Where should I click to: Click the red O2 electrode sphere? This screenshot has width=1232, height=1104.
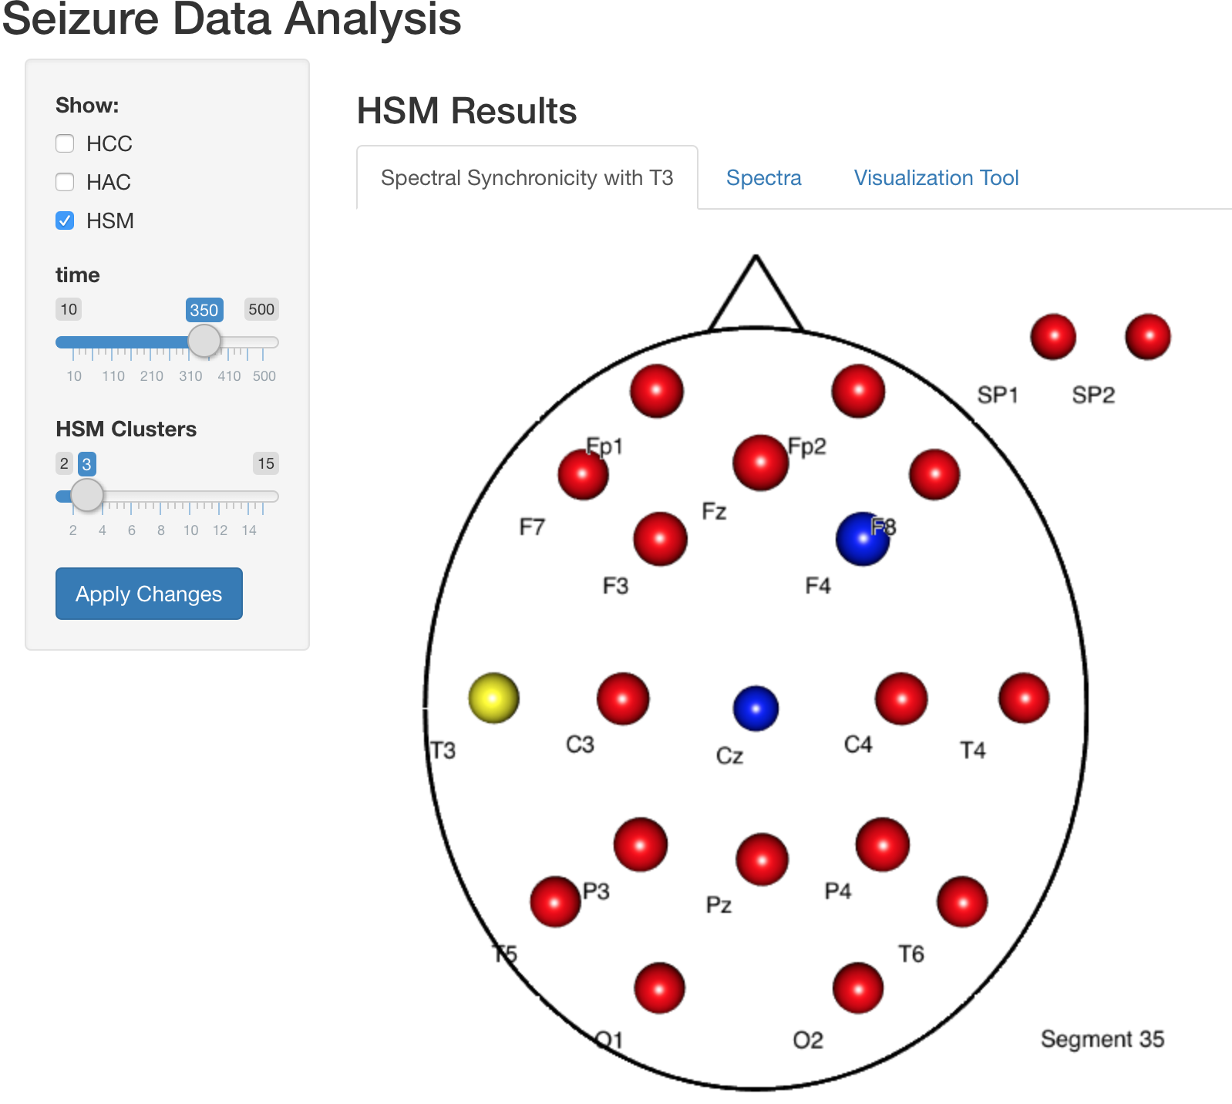[857, 988]
